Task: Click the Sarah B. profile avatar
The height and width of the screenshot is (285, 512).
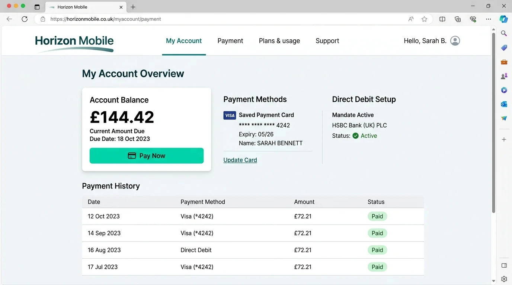Action: [455, 41]
